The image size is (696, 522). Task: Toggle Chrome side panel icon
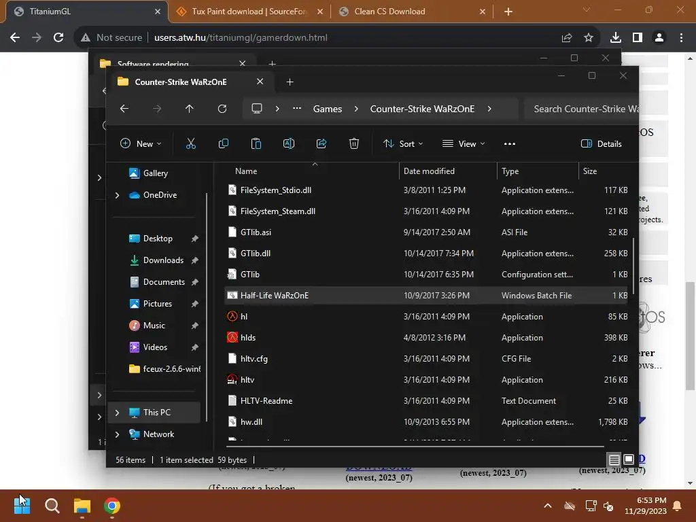point(638,38)
